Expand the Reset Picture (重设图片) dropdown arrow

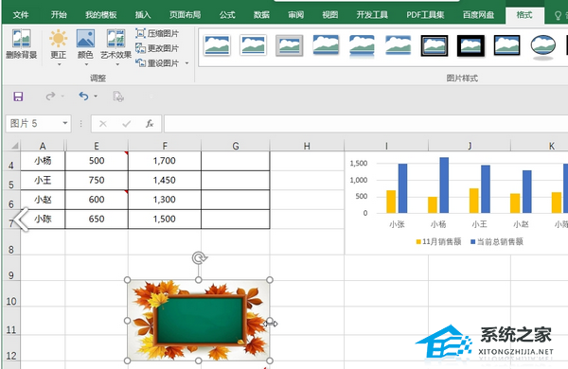click(186, 63)
